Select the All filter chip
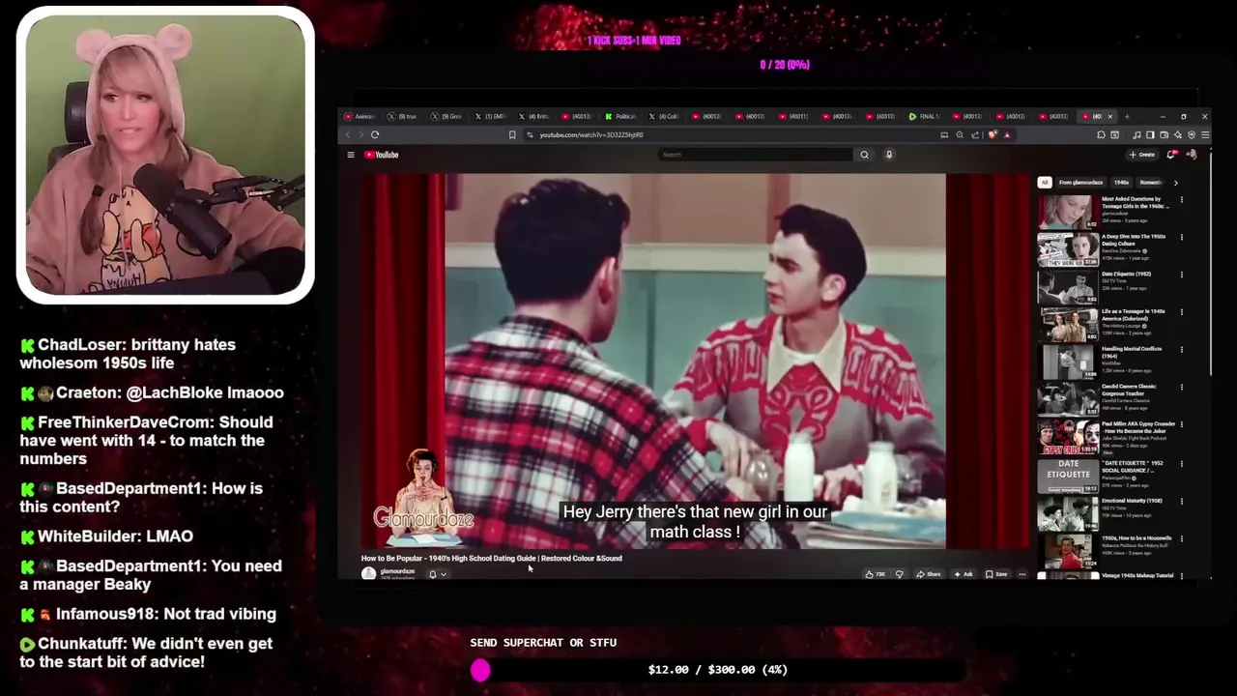Image resolution: width=1237 pixels, height=696 pixels. pyautogui.click(x=1044, y=183)
